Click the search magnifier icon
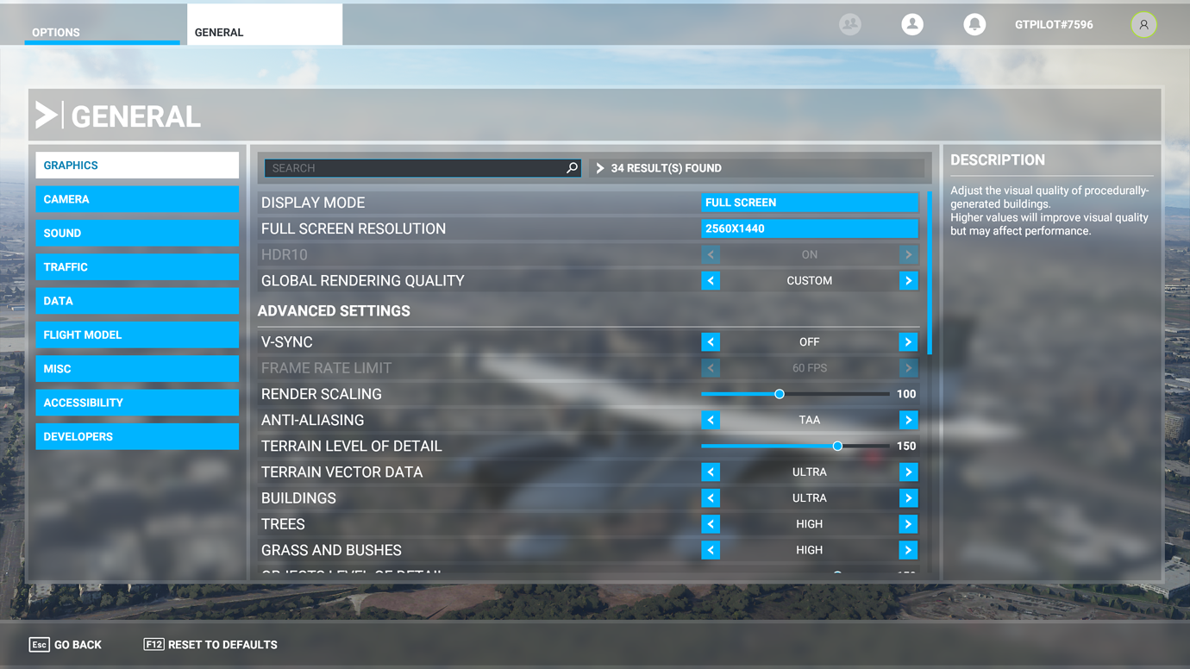The height and width of the screenshot is (669, 1190). pyautogui.click(x=572, y=168)
